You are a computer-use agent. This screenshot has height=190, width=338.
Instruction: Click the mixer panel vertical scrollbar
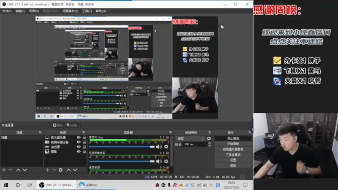coord(172,151)
